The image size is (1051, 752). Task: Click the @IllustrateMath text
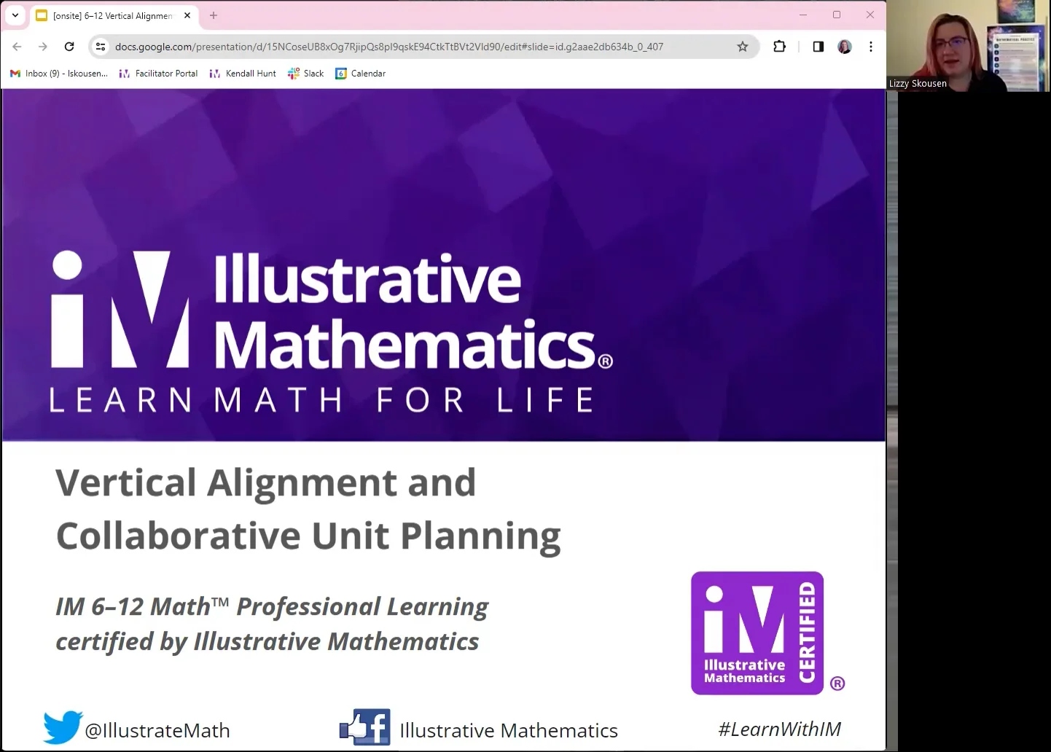pos(157,730)
